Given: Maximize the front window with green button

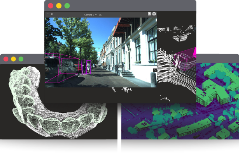Looking at the screenshot, I should (x=67, y=6).
